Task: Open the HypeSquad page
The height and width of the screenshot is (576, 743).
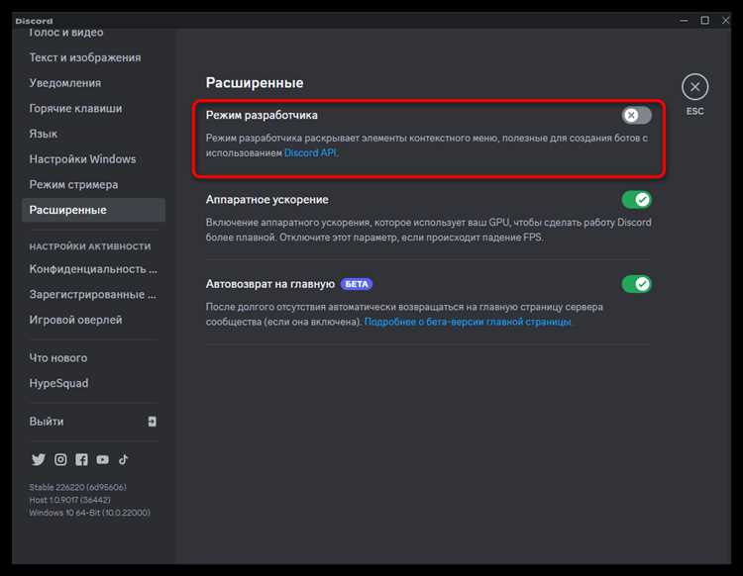Action: [x=58, y=383]
